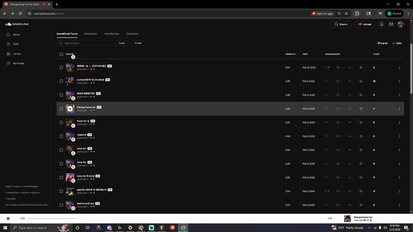Click the Search tracks input field

coord(84,43)
